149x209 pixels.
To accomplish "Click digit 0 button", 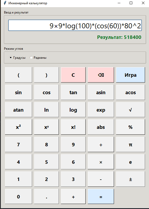I will tap(19, 197).
